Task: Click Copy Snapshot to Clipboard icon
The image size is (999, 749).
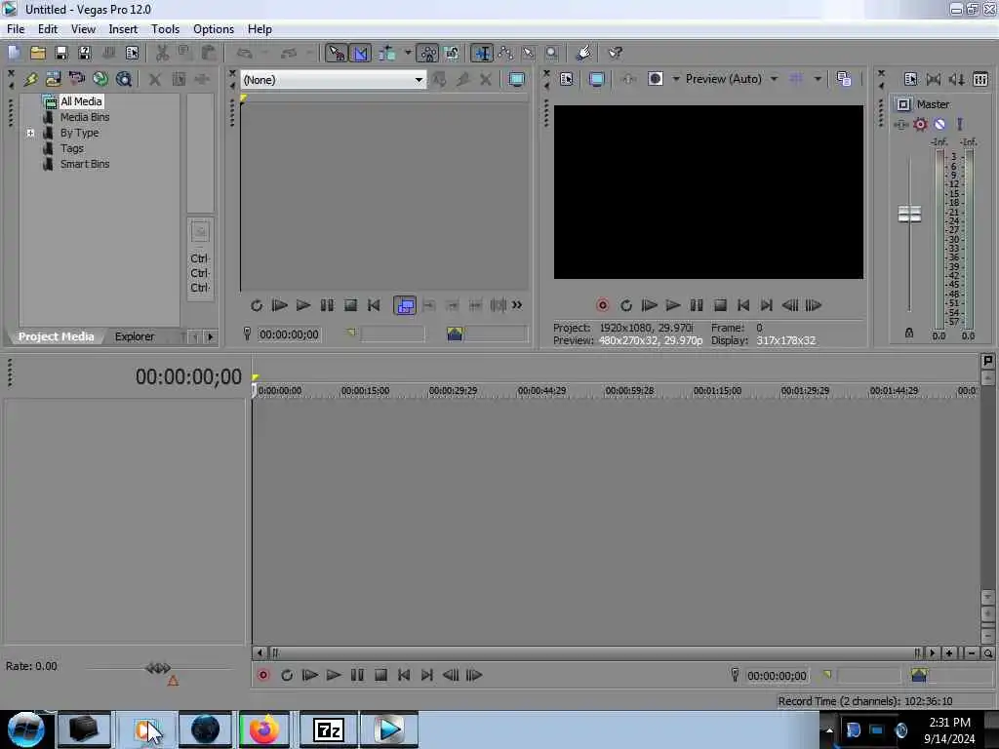Action: pyautogui.click(x=844, y=79)
